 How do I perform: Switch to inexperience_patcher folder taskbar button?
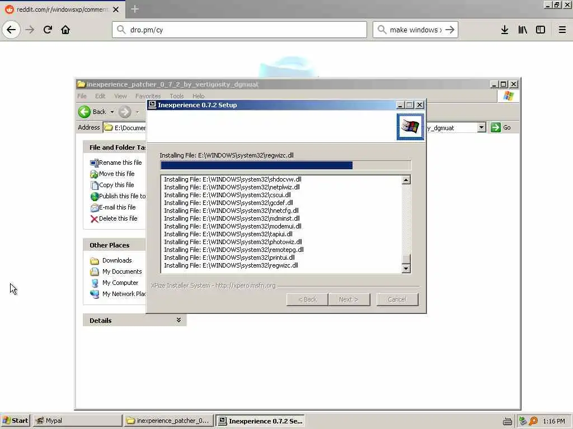click(168, 421)
